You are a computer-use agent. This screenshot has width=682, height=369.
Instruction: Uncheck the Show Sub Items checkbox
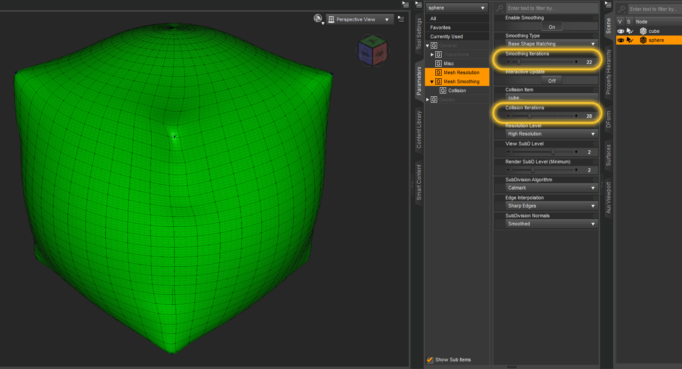click(430, 360)
